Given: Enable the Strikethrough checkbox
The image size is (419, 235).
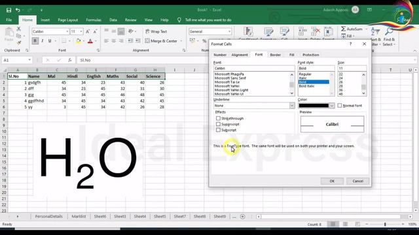Looking at the screenshot, I should click(x=218, y=118).
